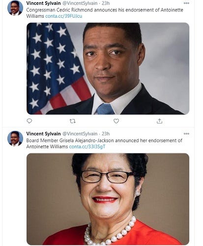The image size is (203, 246).
Task: Open @VincentSylvain handle in second tweet
Action: [x=80, y=134]
